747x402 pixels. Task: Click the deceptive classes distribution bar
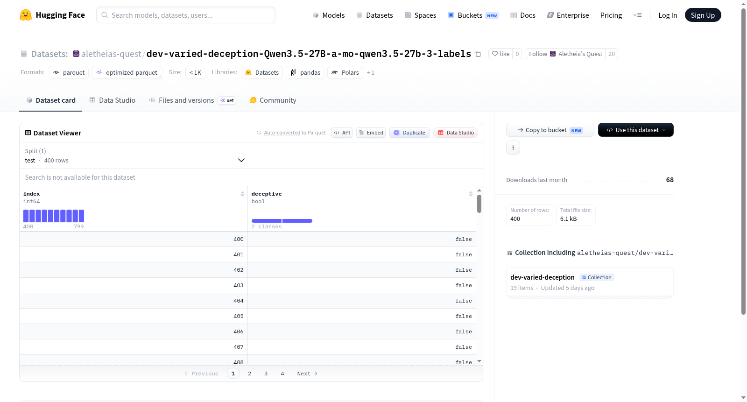(282, 221)
